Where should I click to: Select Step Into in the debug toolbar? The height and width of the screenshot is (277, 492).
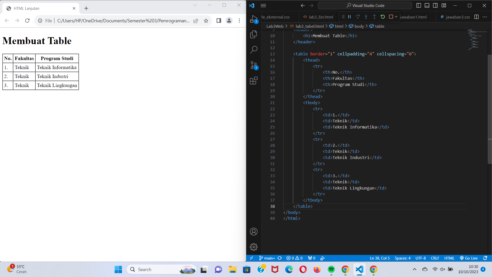click(366, 16)
